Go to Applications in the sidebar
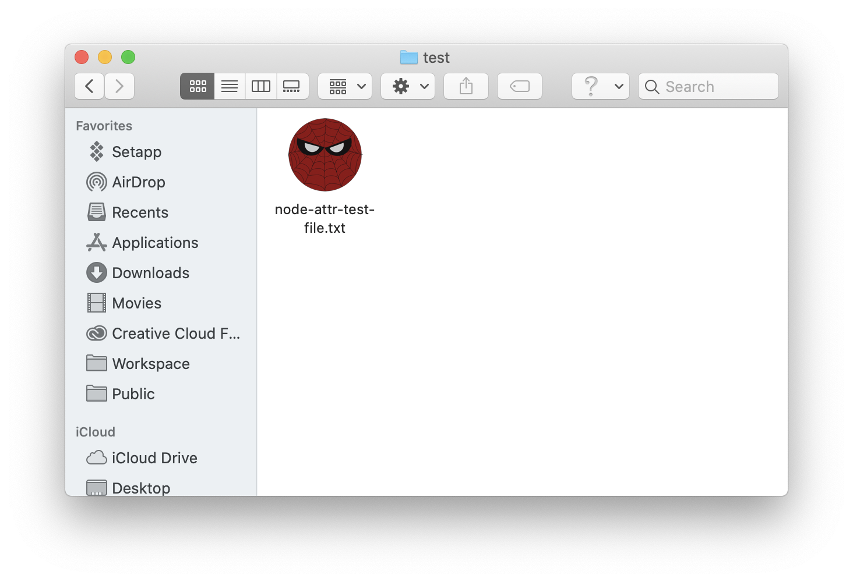The width and height of the screenshot is (853, 582). tap(155, 243)
